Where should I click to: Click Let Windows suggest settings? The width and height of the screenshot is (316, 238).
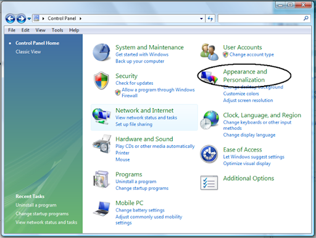pyautogui.click(x=254, y=157)
